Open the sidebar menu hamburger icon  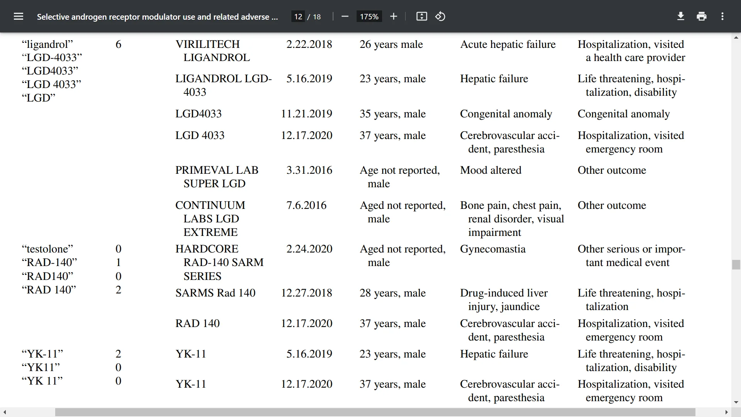[19, 16]
